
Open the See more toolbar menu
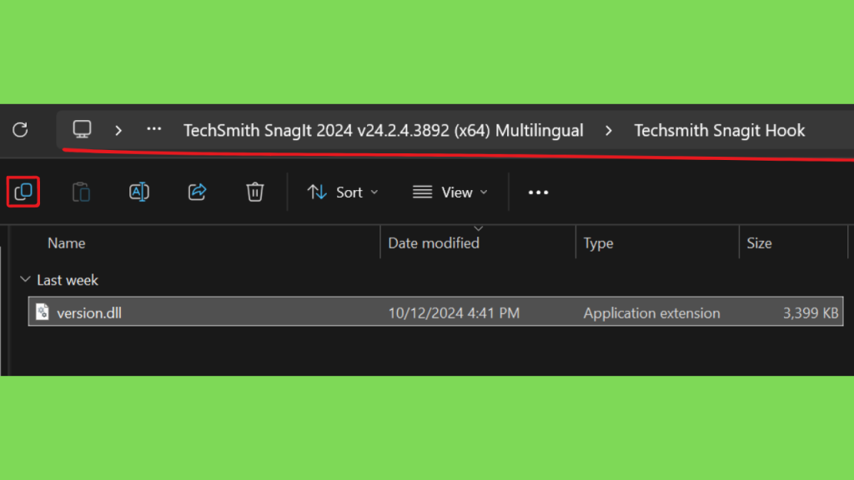(x=538, y=192)
